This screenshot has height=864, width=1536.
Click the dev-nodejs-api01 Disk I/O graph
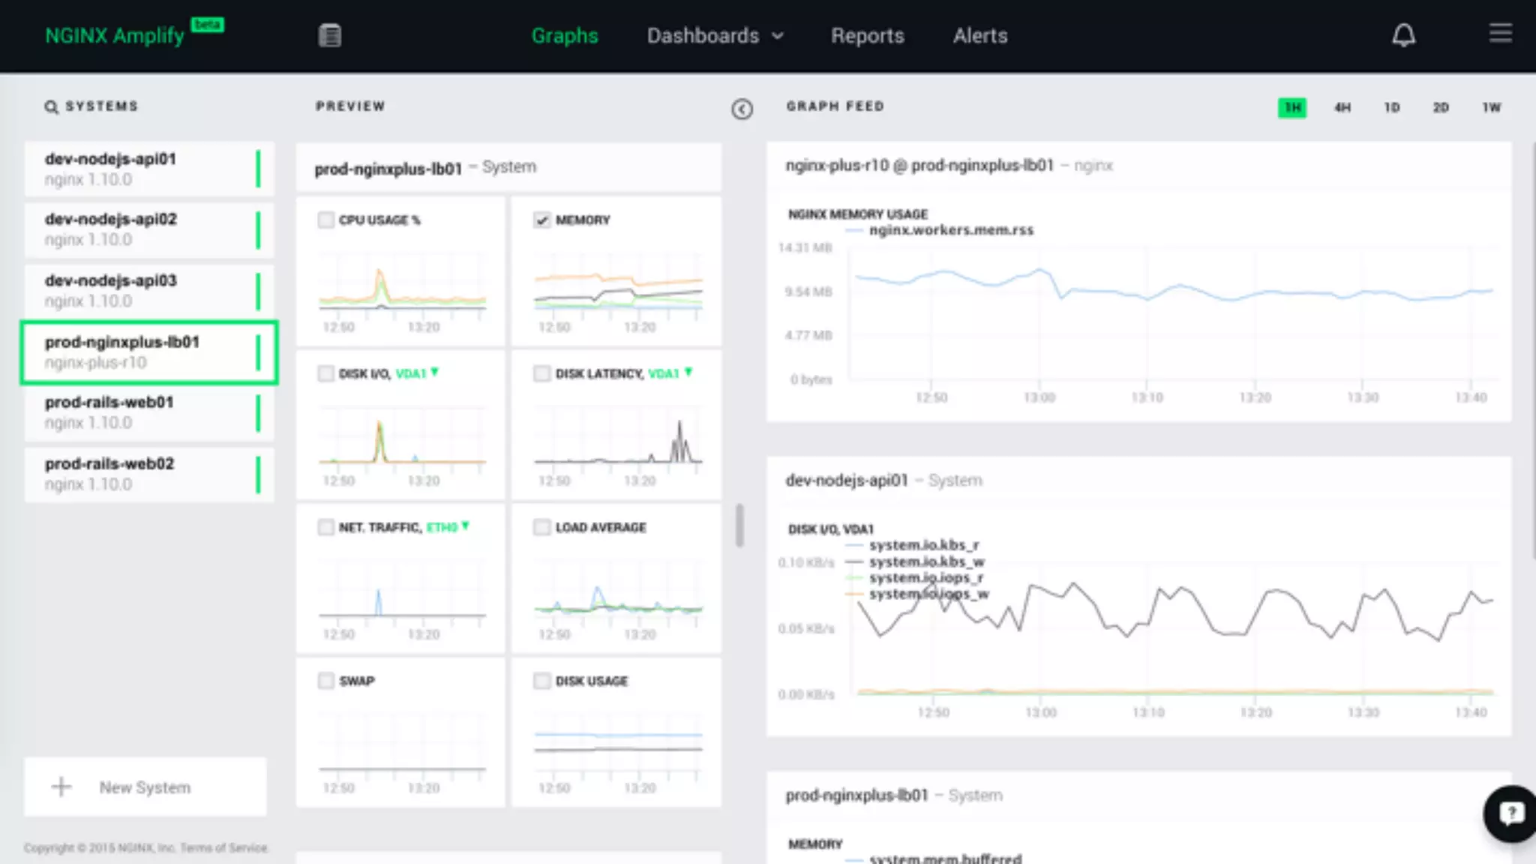[x=1172, y=630]
